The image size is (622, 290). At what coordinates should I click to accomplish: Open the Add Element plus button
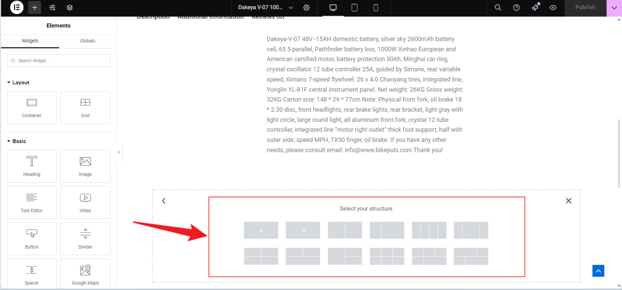click(35, 8)
